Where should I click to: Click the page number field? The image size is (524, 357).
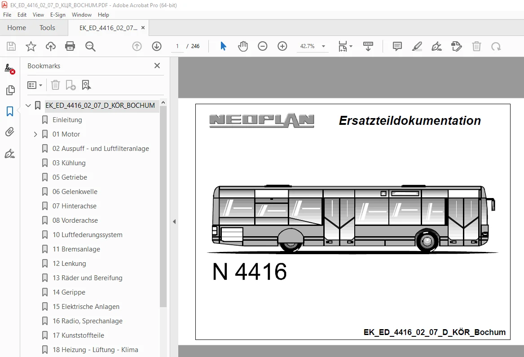pos(177,46)
